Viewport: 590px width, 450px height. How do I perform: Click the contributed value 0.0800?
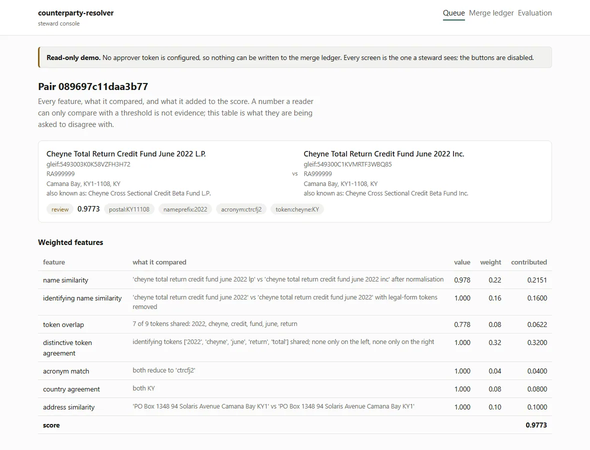click(537, 389)
